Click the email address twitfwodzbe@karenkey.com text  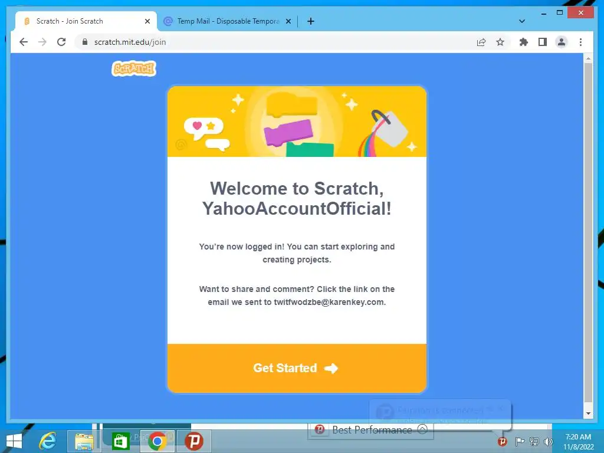click(329, 302)
